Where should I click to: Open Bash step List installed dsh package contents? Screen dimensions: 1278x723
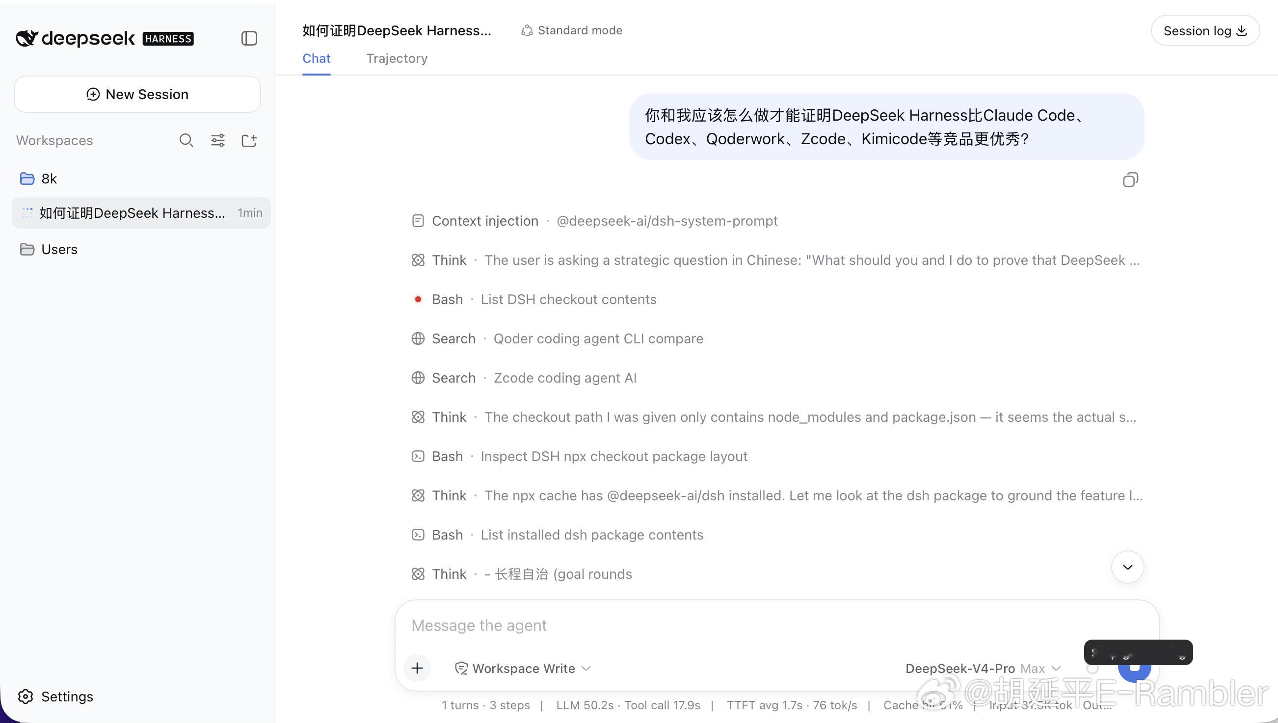558,535
